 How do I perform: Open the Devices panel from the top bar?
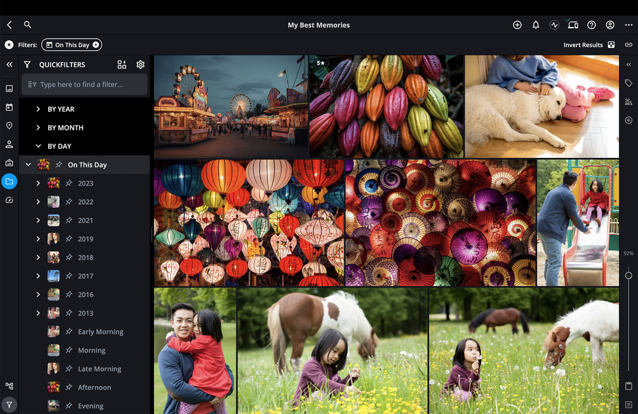[573, 25]
